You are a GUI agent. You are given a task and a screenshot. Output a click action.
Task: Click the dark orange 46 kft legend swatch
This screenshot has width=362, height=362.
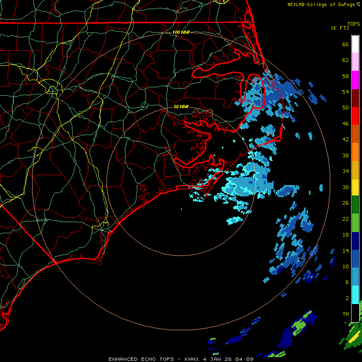point(355,134)
